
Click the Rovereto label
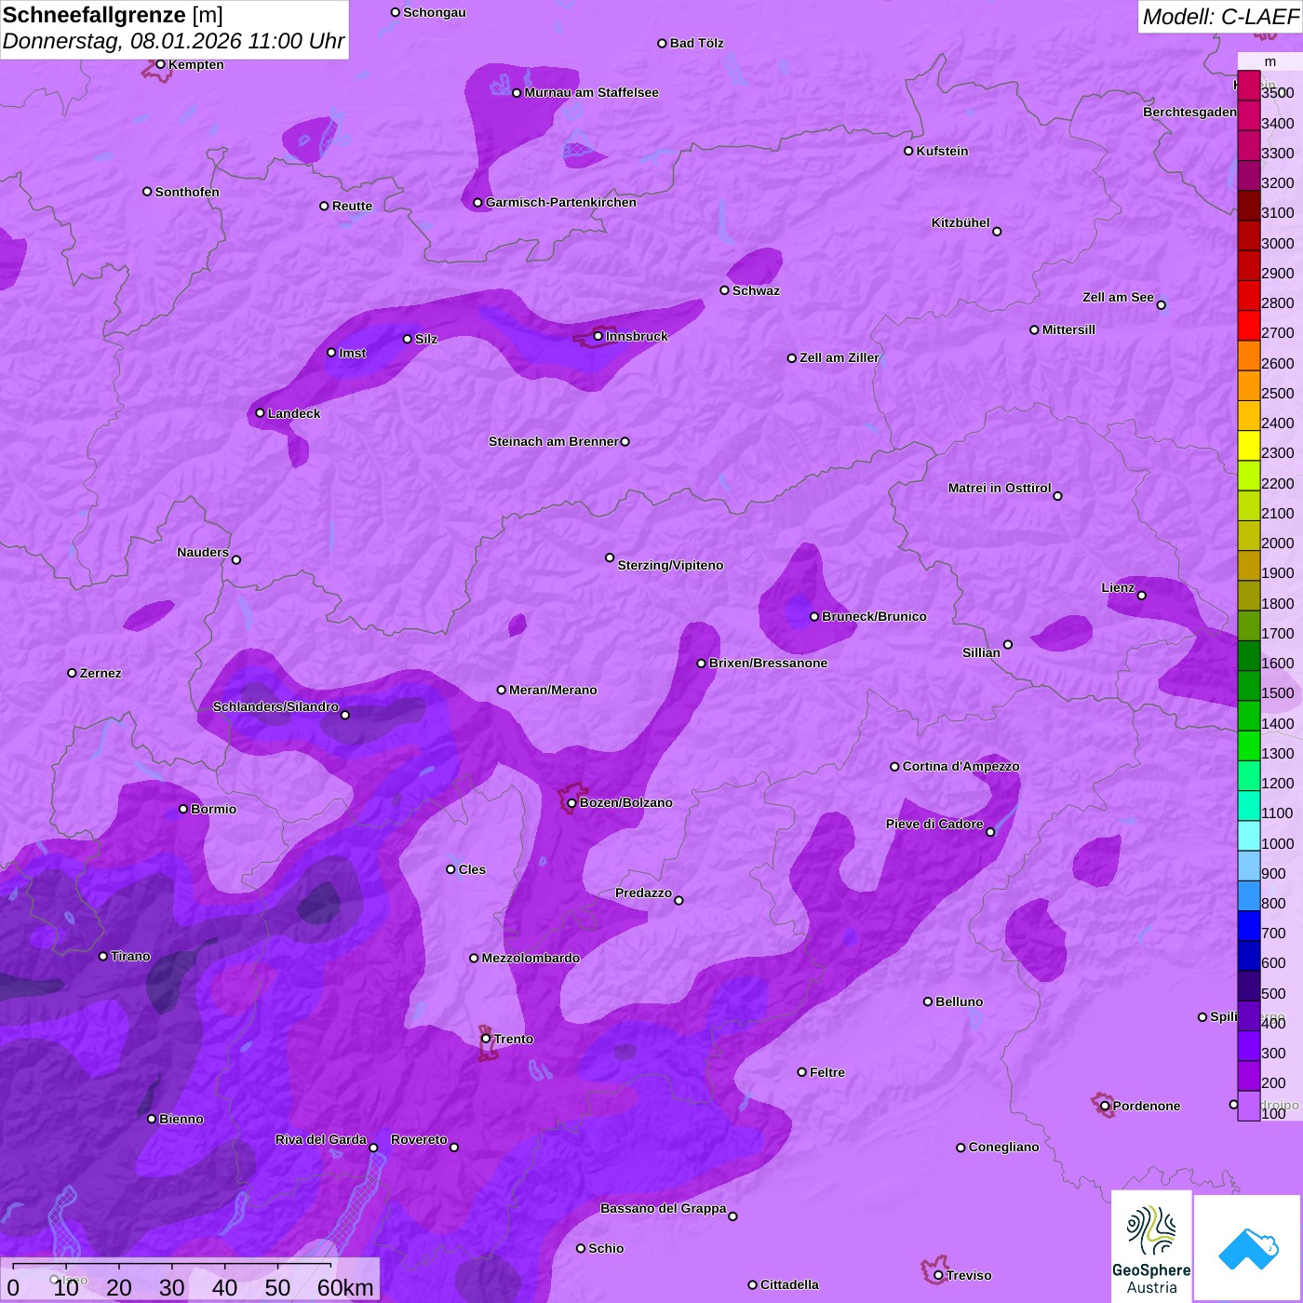pos(419,1139)
